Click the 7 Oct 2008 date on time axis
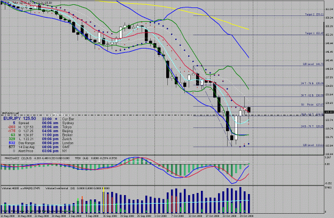The image size is (334, 218). tap(177, 216)
